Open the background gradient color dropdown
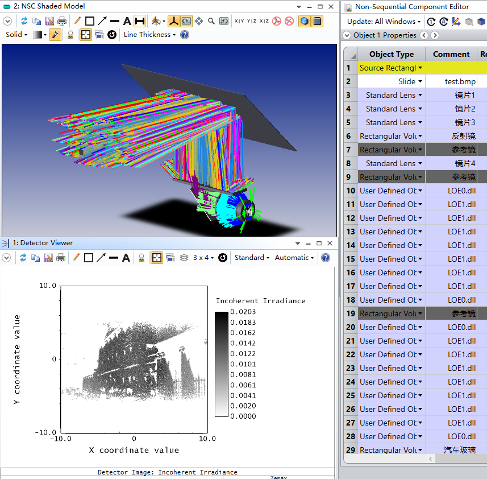This screenshot has height=479, width=487. point(40,35)
